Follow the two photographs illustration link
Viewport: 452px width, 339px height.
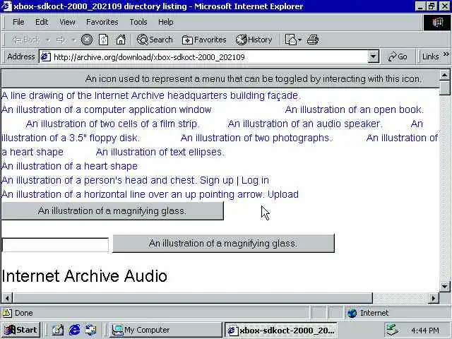point(256,138)
